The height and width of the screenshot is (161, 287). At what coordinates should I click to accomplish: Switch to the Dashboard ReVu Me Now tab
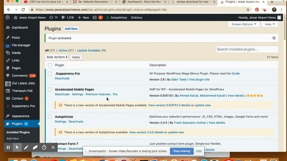(144, 2)
